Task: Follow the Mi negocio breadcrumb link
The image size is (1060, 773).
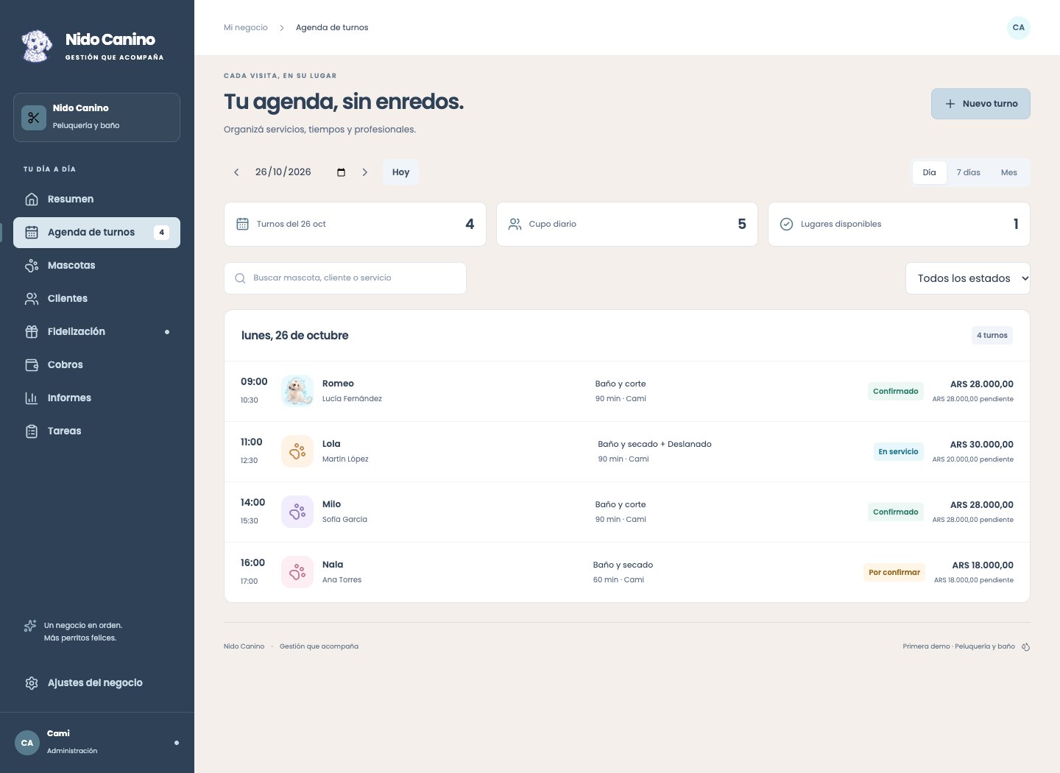Action: click(246, 27)
